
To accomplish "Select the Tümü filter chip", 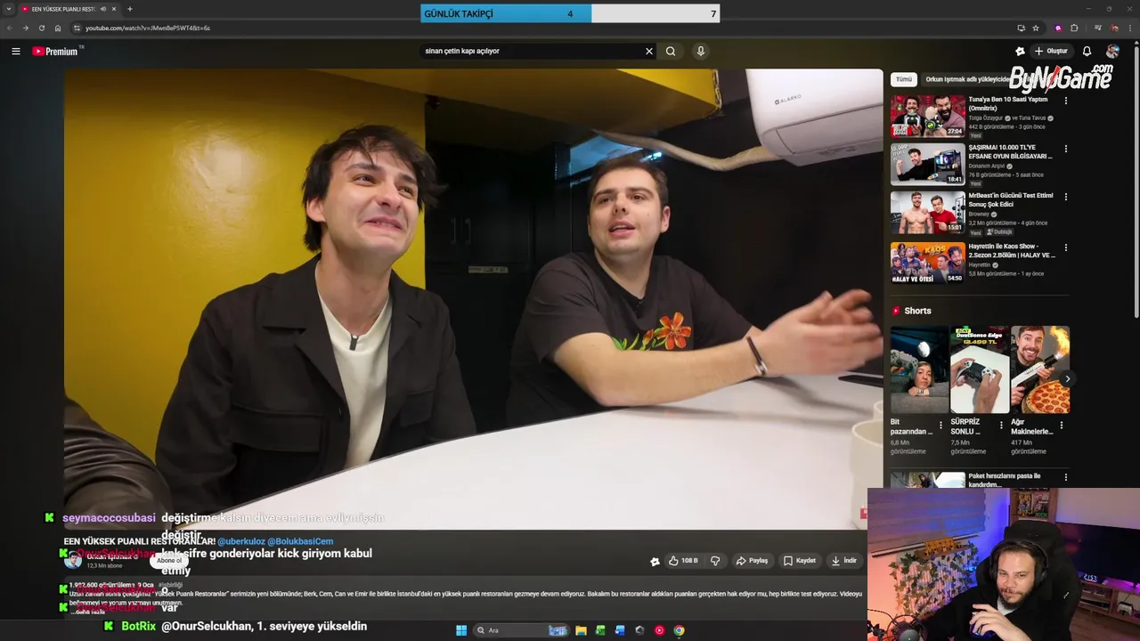I will 904,79.
